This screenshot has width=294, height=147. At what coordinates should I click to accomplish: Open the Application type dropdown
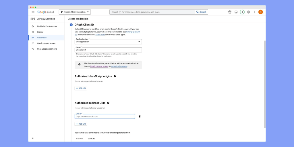click(108, 42)
